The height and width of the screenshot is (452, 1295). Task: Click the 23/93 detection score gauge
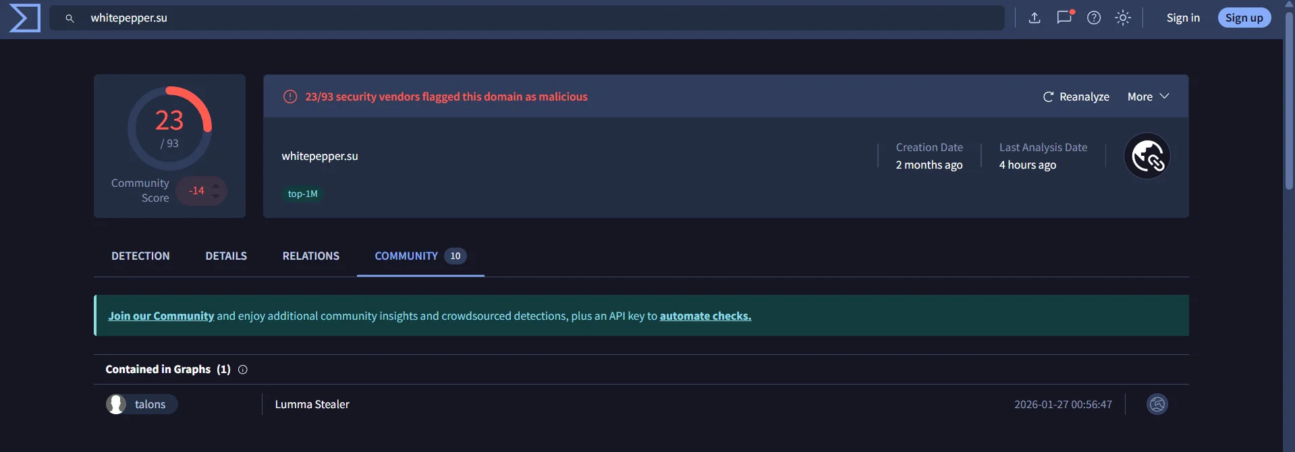(x=169, y=128)
